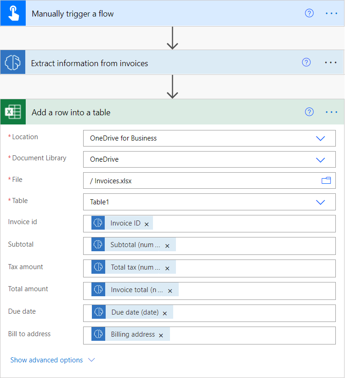Click the folder icon to browse for a file
Image resolution: width=345 pixels, height=378 pixels.
tap(326, 181)
